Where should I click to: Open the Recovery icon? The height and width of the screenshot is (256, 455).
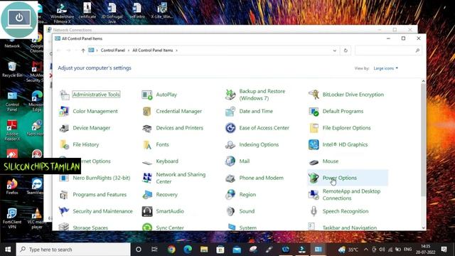tap(147, 194)
